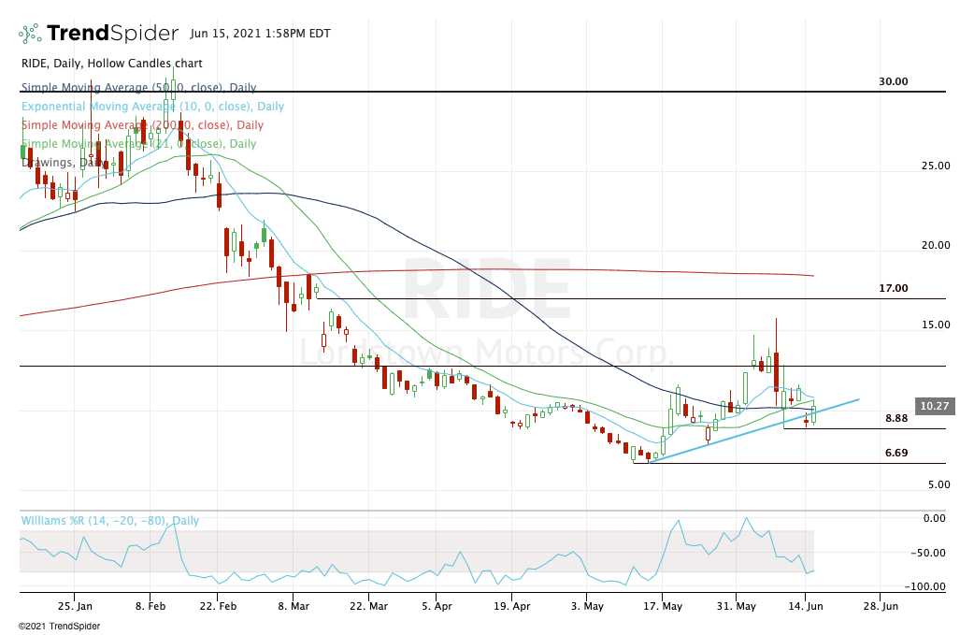This screenshot has height=635, width=974.
Task: Click the 25.00 price axis label
Action: pos(936,166)
